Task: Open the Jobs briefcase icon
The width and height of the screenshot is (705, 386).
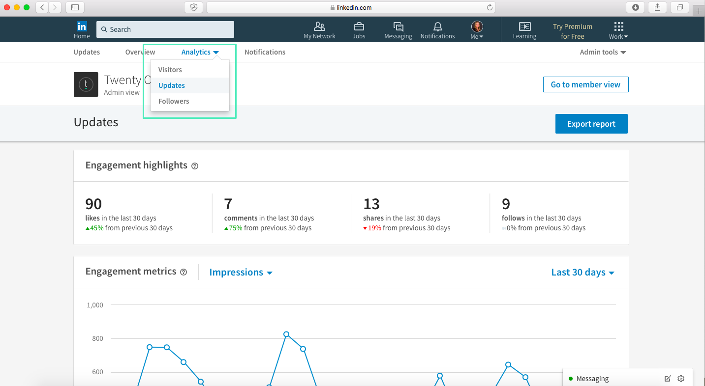Action: pos(359,27)
